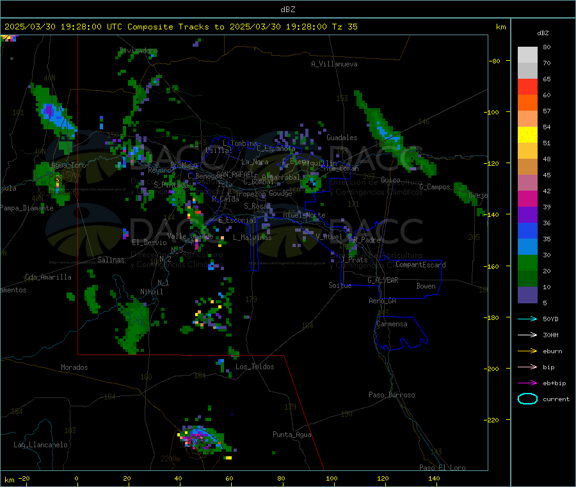Click the pink bip arrow in legend

pos(527,367)
